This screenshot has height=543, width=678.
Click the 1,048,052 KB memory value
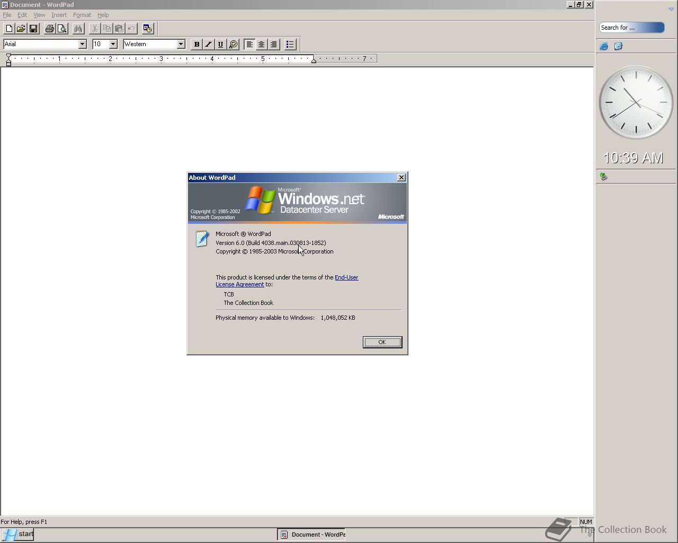pos(338,318)
